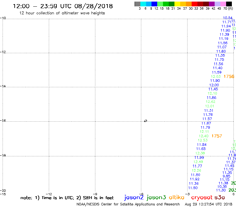Select the 11.79 wave height value
The width and height of the screenshot is (236, 207).
tap(205, 127)
